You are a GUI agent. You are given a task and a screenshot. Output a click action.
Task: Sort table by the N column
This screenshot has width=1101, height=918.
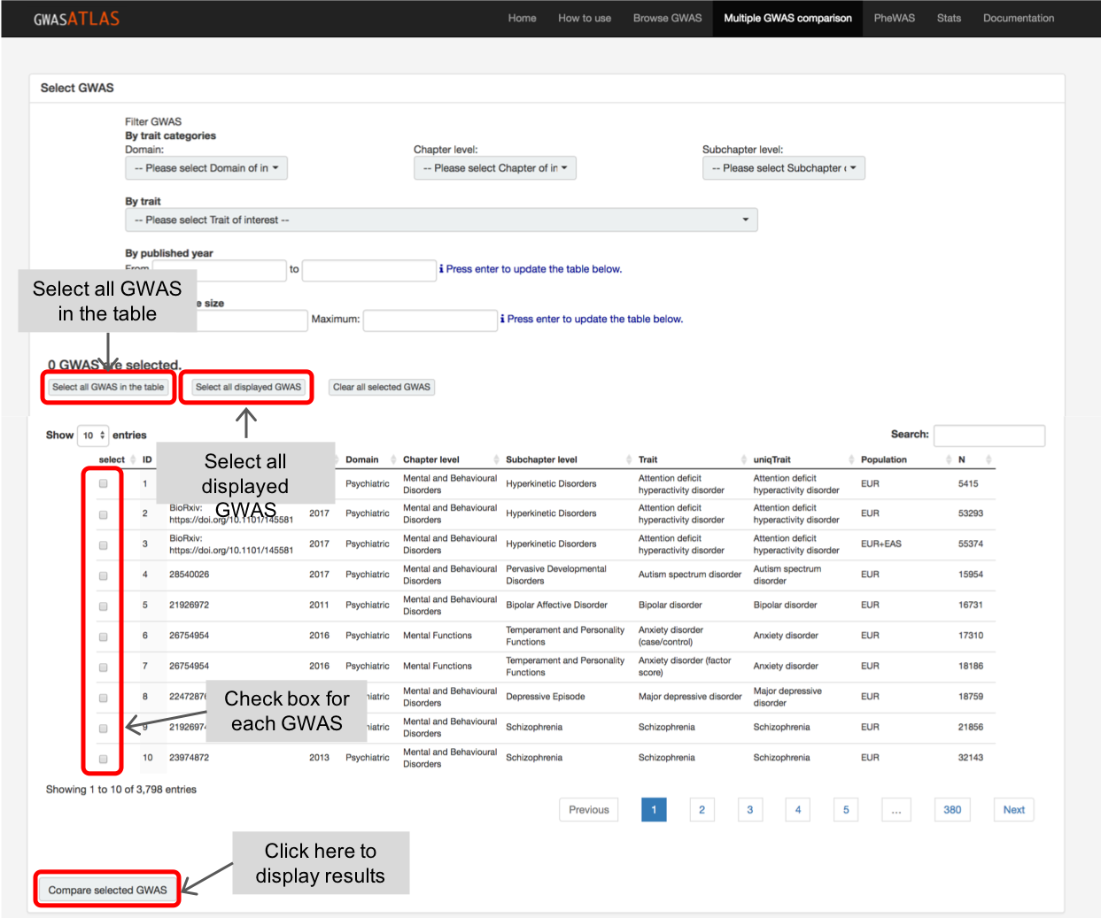point(962,459)
